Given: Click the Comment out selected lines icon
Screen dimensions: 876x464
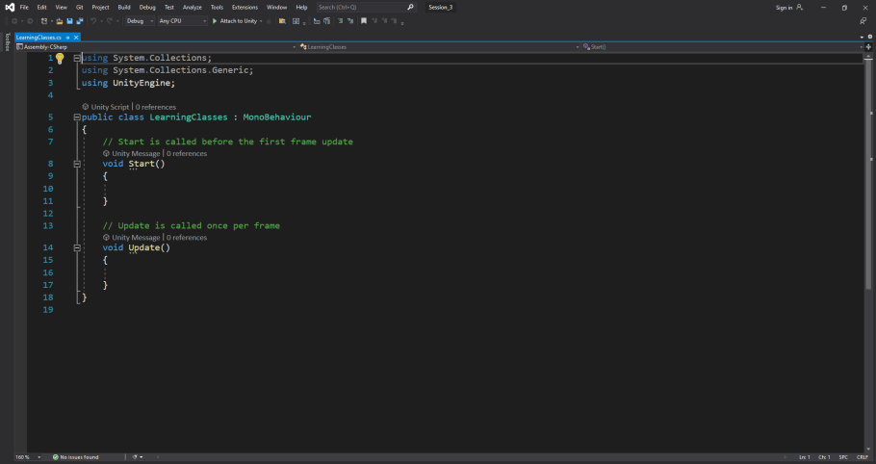Looking at the screenshot, I should pos(340,20).
